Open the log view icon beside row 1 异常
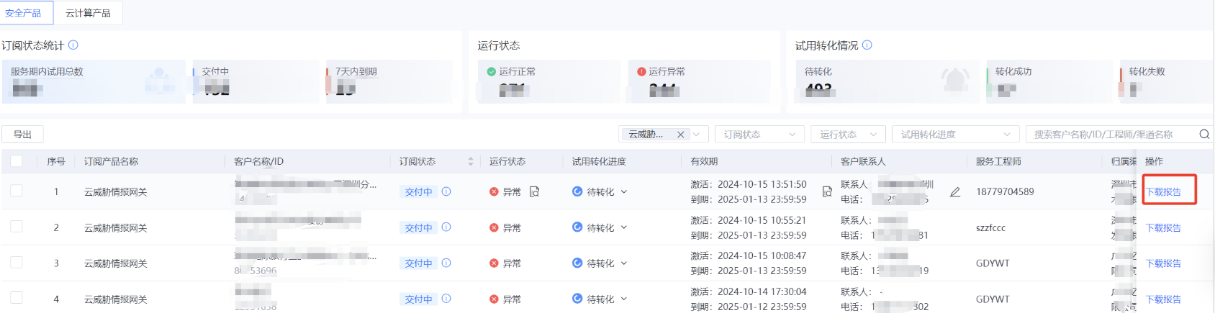Screen dimensions: 1215x313 click(535, 192)
